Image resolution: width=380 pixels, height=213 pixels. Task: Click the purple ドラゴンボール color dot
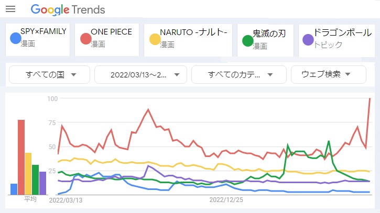coord(309,40)
